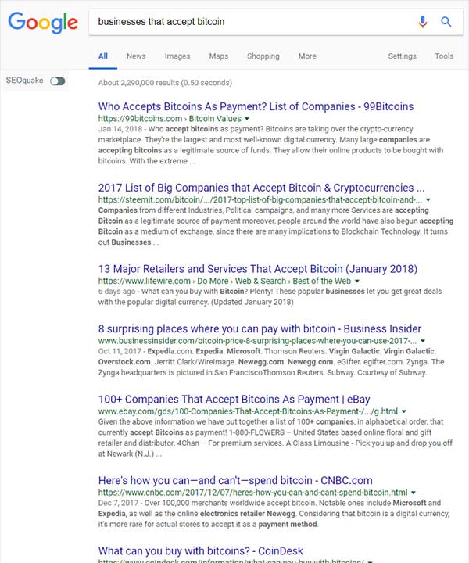This screenshot has height=563, width=469.
Task: Click the https://99bitcoins.com URL text
Action: click(140, 119)
